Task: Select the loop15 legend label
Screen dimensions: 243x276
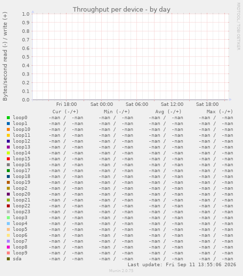Action: [x=22, y=159]
